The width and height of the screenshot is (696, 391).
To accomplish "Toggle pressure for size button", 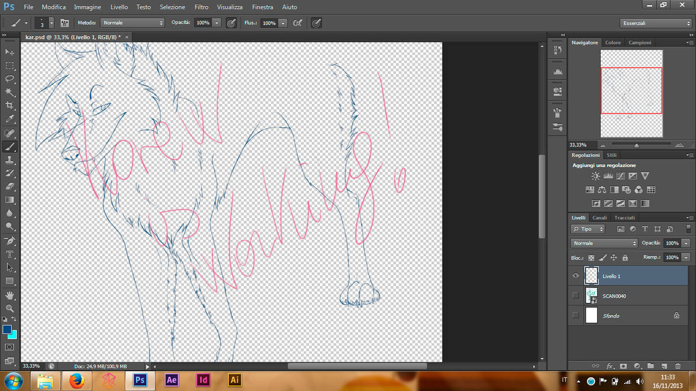I will [x=316, y=23].
